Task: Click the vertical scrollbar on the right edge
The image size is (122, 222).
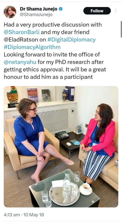Action: 121,29
